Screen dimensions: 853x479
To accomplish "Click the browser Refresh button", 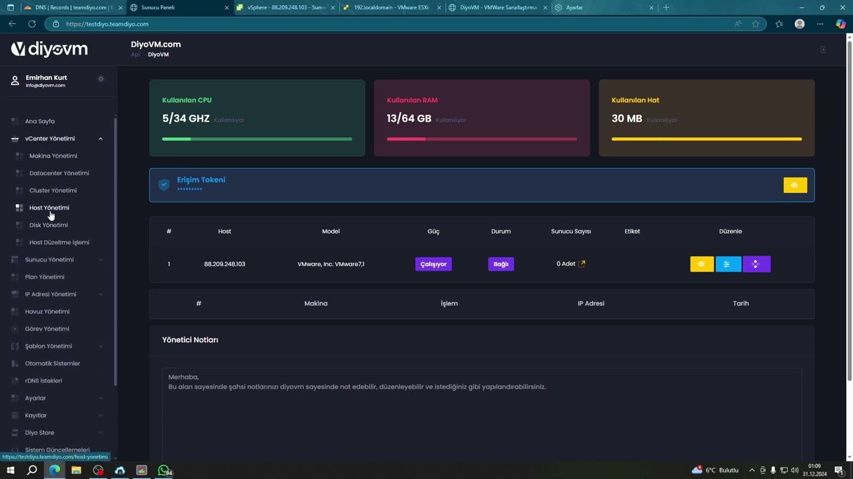I will pyautogui.click(x=31, y=24).
